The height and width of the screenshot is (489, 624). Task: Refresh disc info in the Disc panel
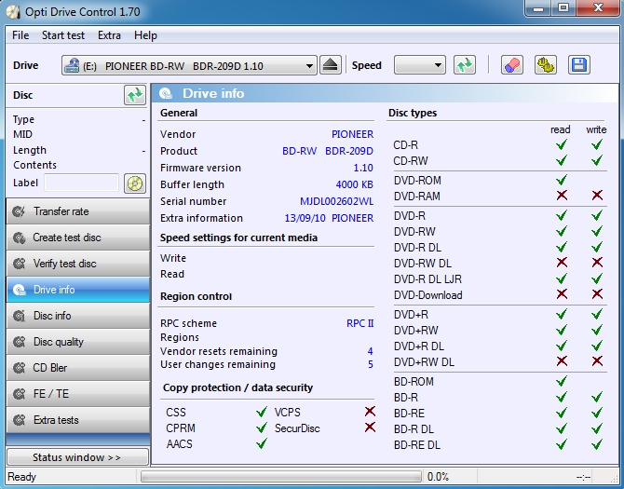point(134,95)
